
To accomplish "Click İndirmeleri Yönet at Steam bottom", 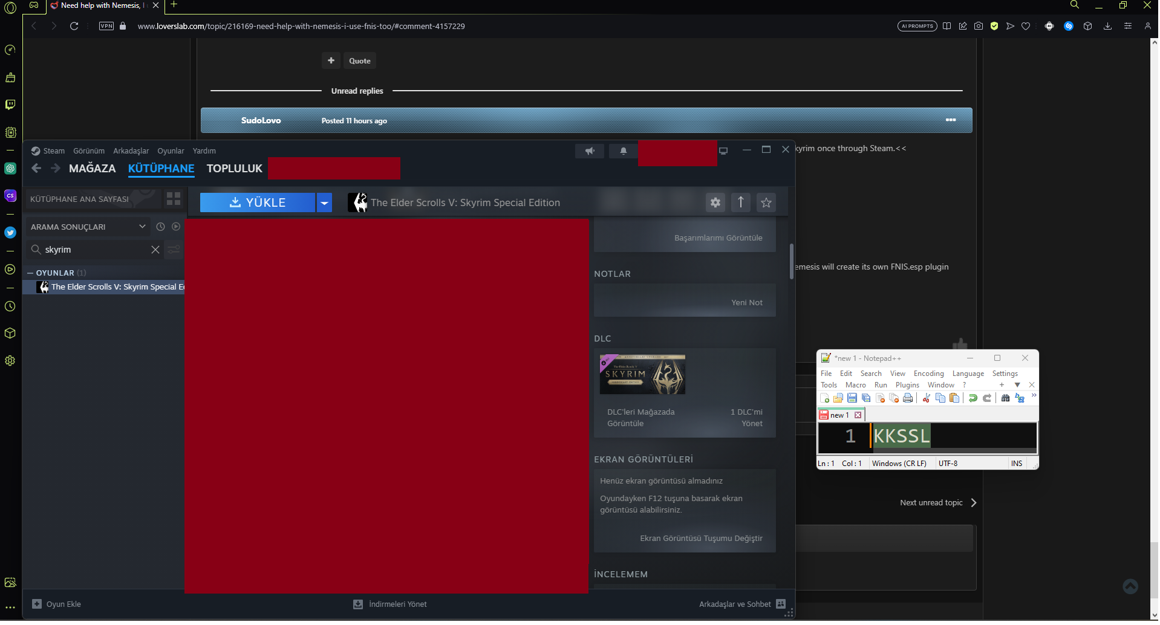I will click(390, 605).
